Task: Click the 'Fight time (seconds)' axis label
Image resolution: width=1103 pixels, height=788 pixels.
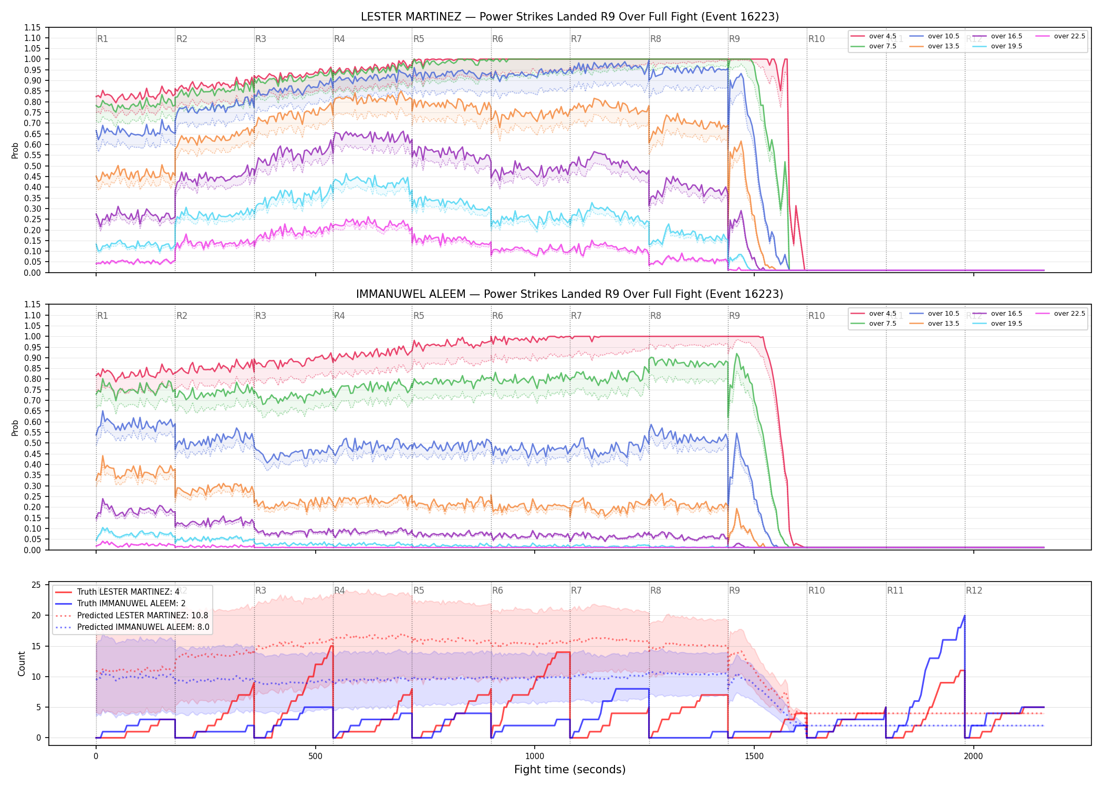Action: point(570,770)
